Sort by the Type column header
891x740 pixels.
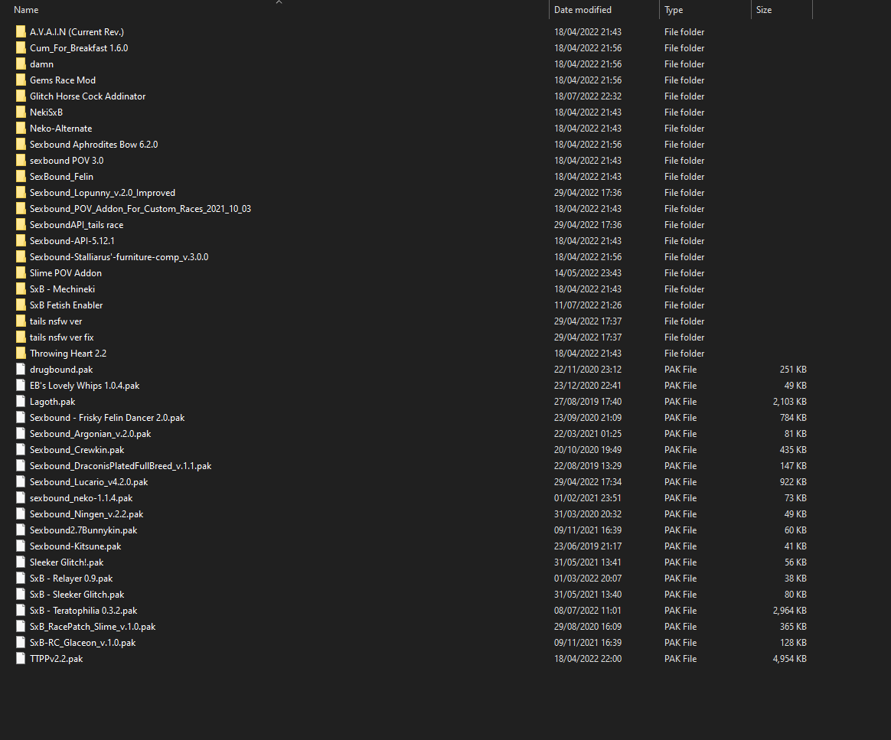click(x=674, y=10)
